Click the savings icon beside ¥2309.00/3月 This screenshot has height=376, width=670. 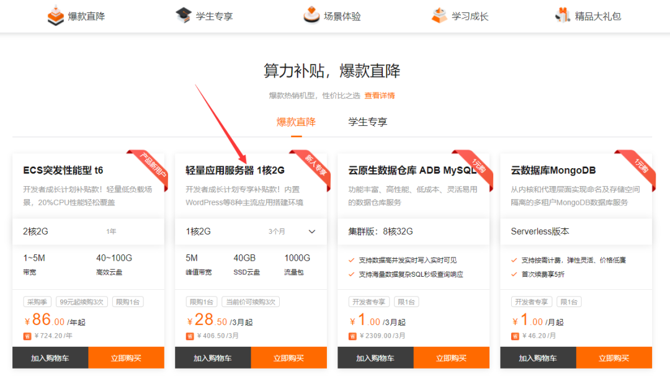tap(352, 336)
